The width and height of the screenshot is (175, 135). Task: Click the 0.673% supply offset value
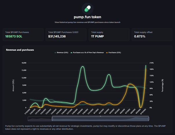[140, 36]
